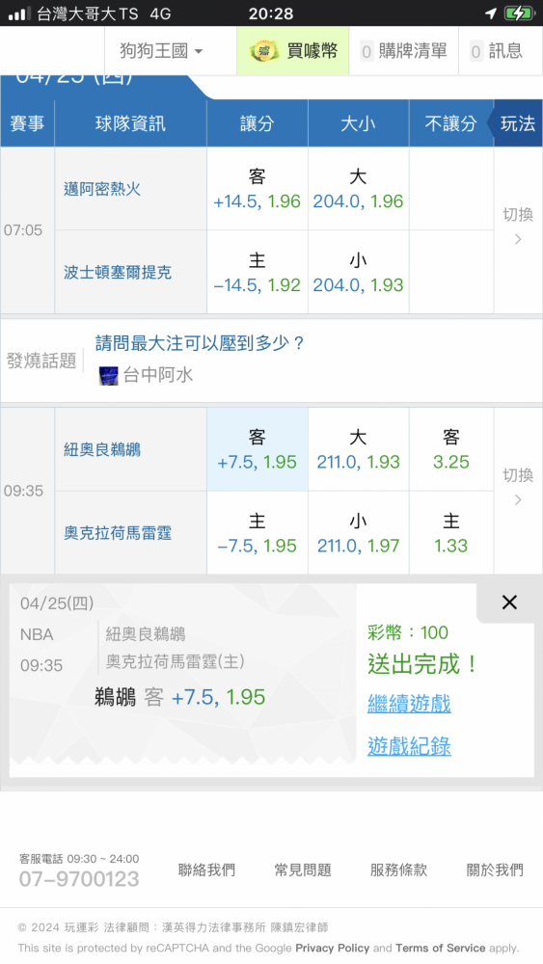Select 大 204.0 over option

tap(358, 189)
